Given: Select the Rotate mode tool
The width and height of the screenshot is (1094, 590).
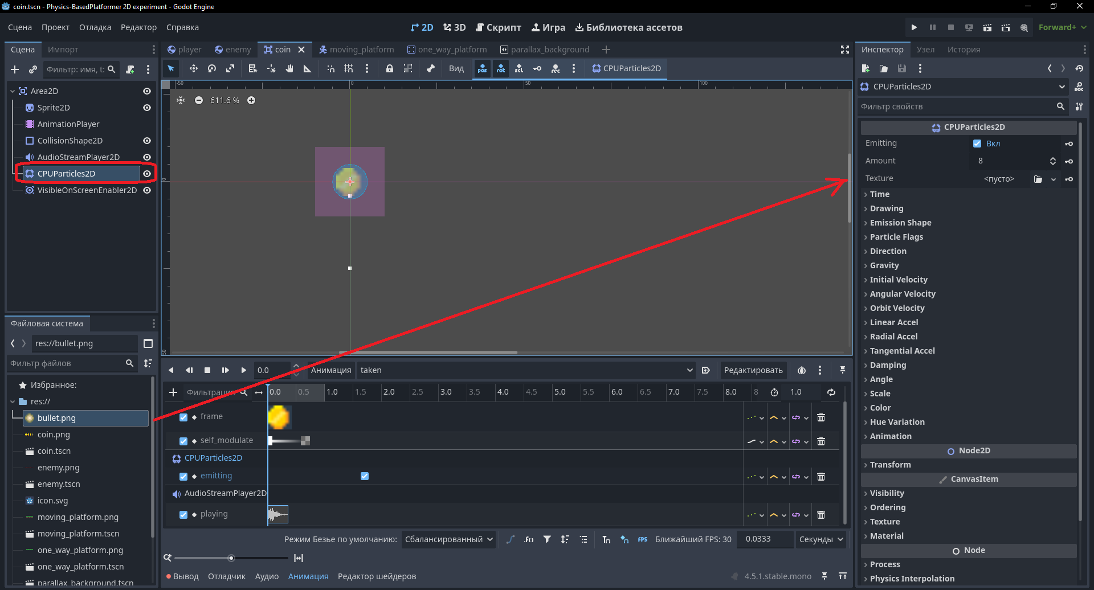Looking at the screenshot, I should click(x=212, y=68).
